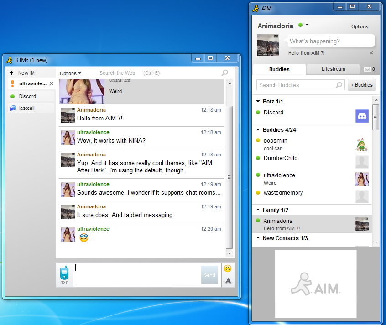Click the plus icon beside New IM
Screen dimensions: 386x325
pyautogui.click(x=11, y=73)
